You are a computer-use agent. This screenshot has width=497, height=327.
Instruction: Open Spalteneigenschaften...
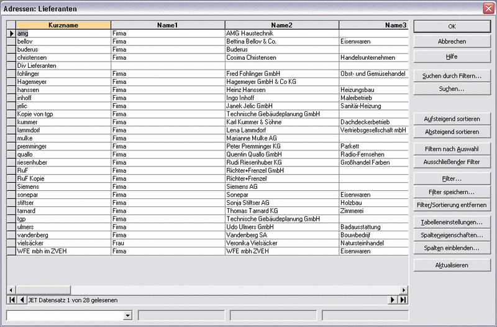[x=452, y=235]
